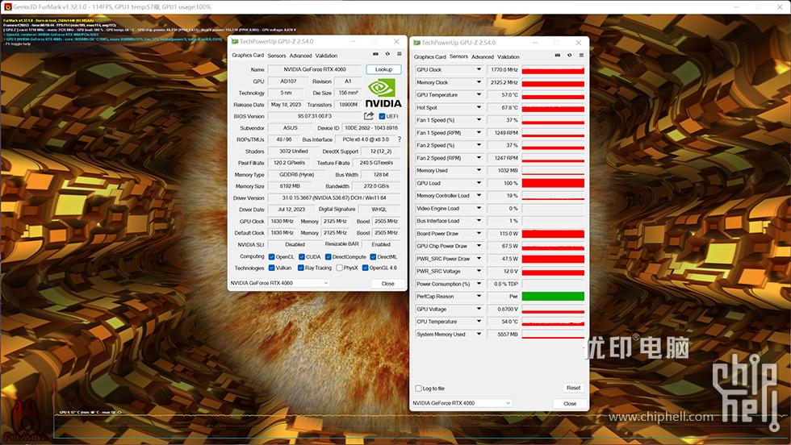Open the GPU Temperature sensor dropdown arrow
791x445 pixels.
pos(479,95)
